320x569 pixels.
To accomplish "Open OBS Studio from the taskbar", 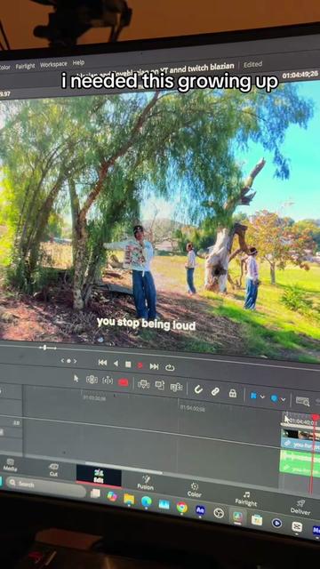I will [x=219, y=513].
